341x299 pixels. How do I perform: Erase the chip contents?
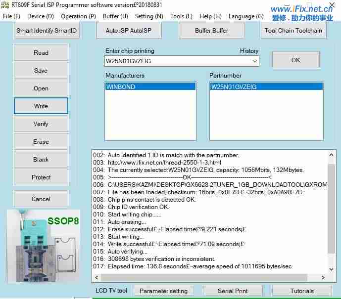[41, 142]
